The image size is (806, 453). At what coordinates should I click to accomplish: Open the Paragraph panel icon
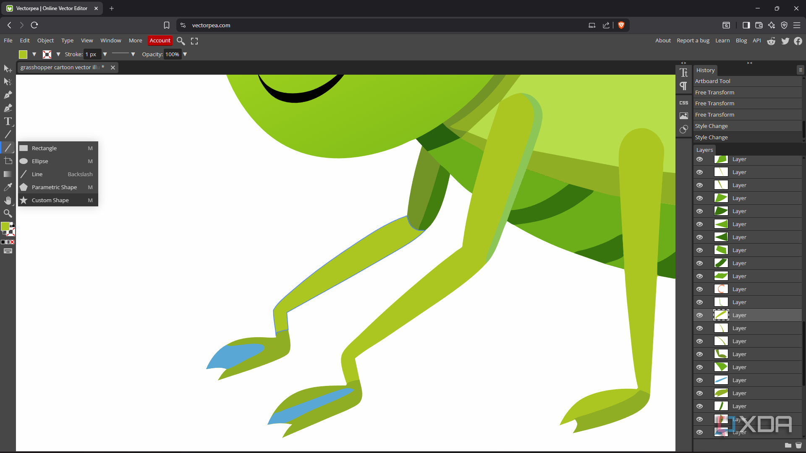pyautogui.click(x=684, y=86)
